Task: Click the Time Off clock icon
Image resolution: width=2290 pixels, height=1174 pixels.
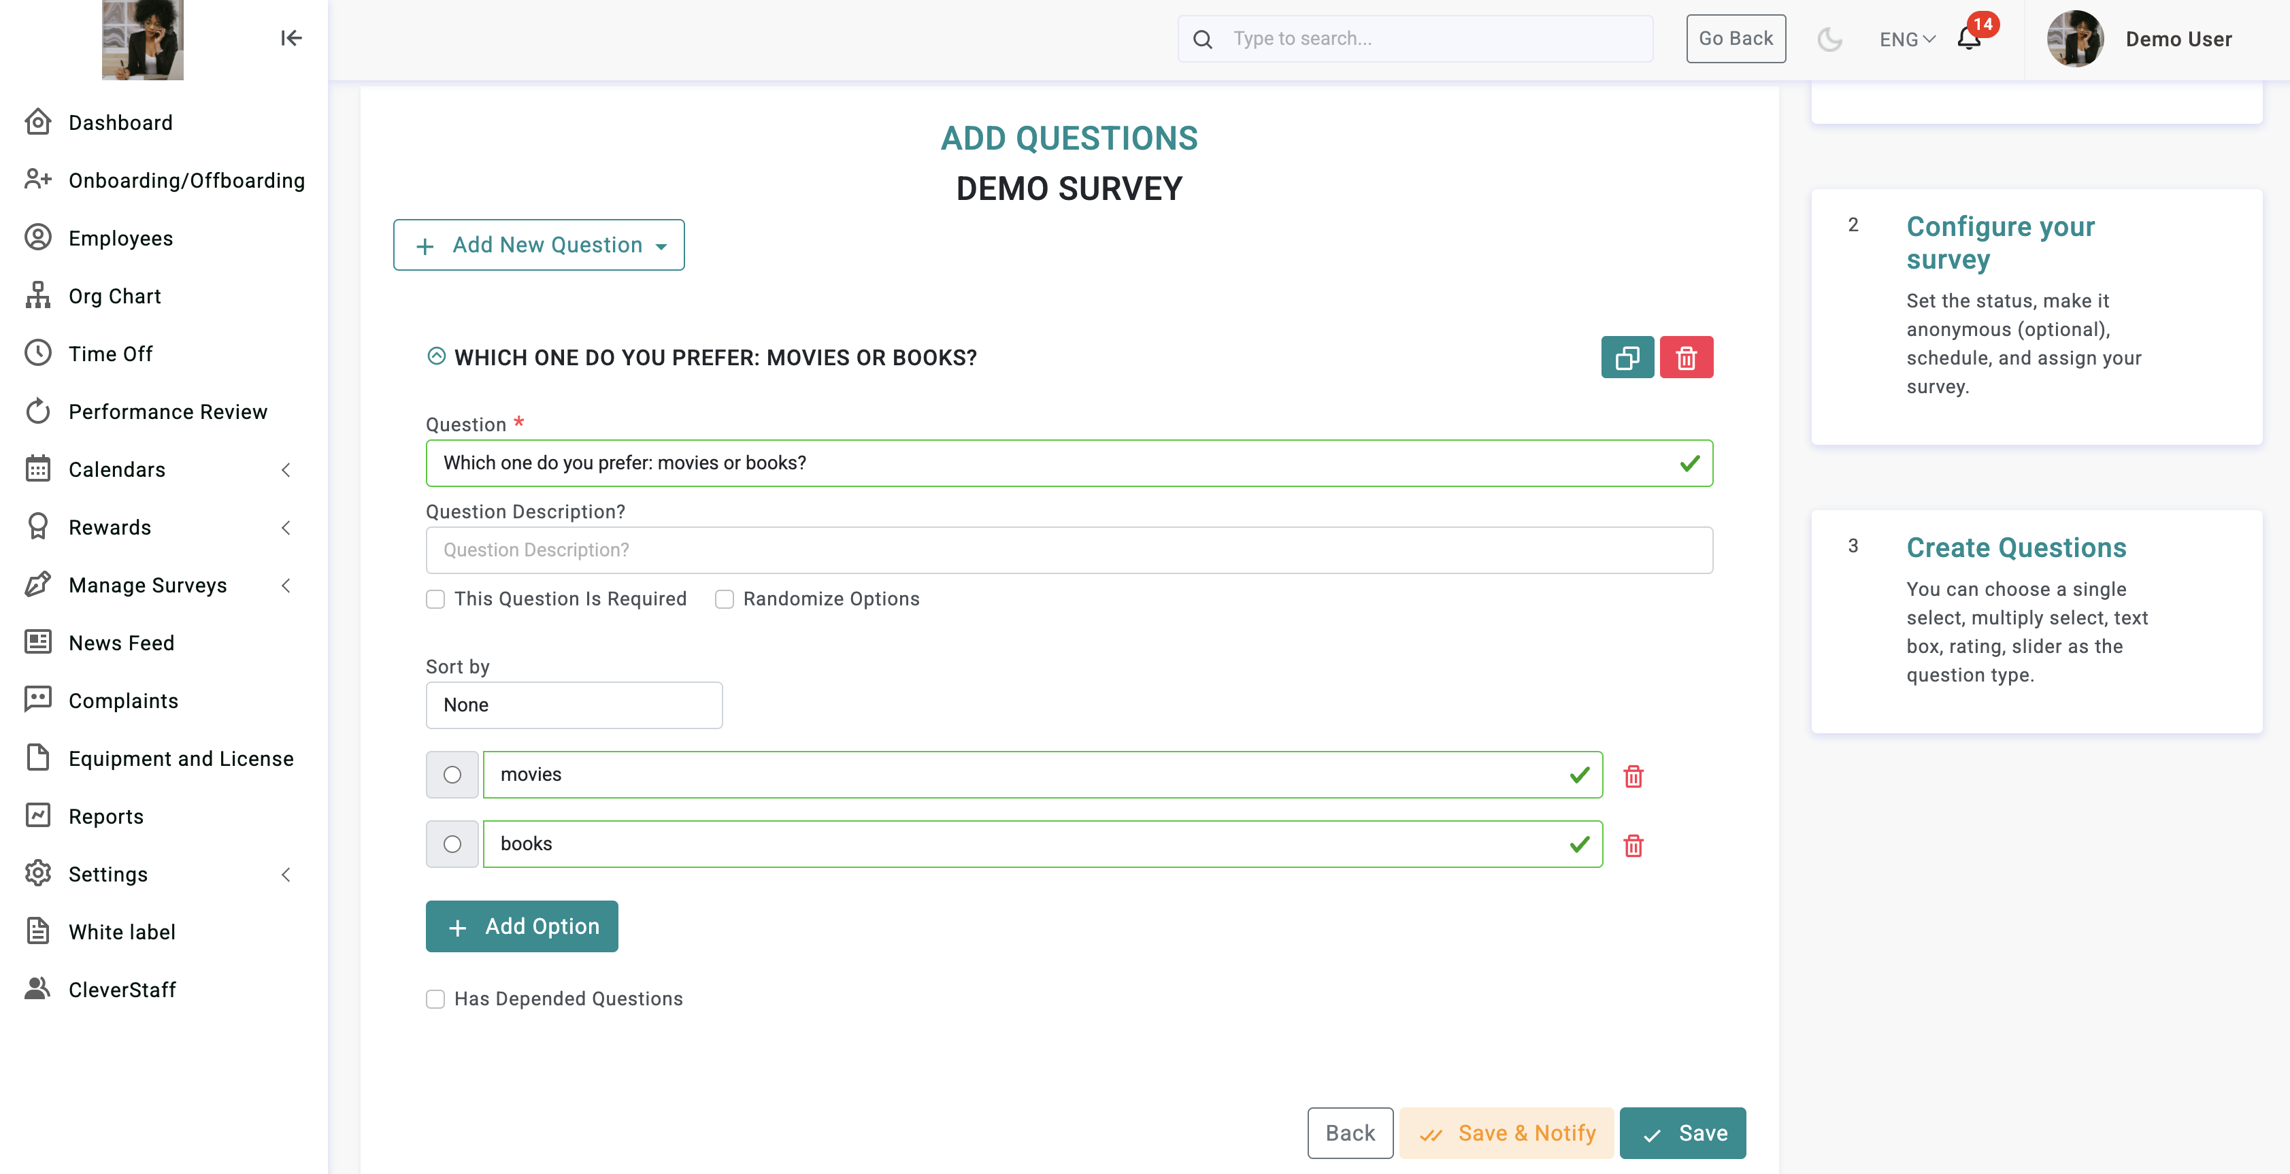Action: tap(37, 353)
